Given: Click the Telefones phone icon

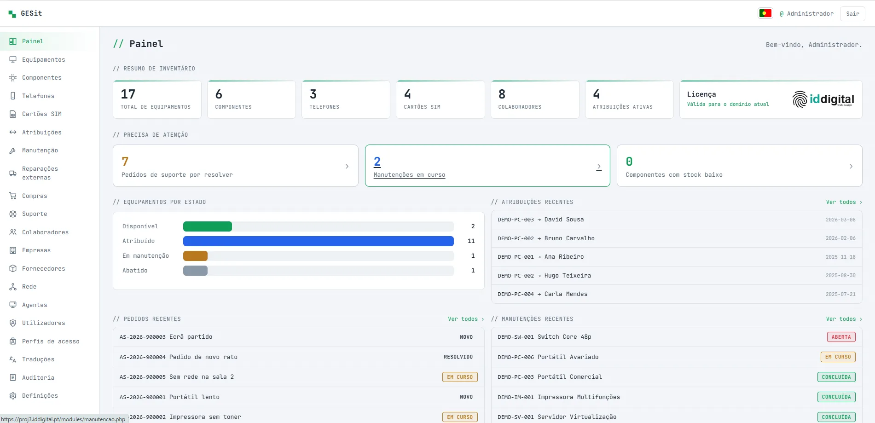Looking at the screenshot, I should [13, 96].
